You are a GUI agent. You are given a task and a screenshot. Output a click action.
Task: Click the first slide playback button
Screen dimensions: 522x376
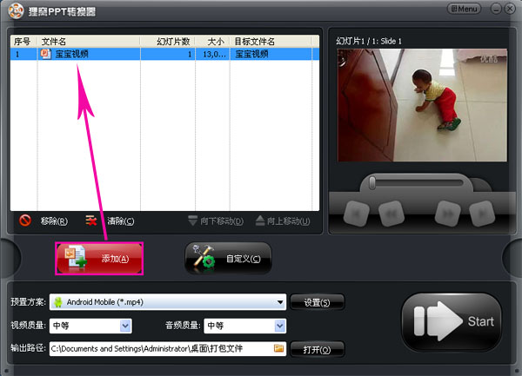[356, 214]
